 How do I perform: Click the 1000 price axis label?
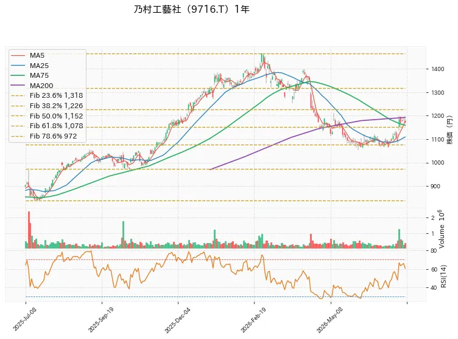click(437, 163)
